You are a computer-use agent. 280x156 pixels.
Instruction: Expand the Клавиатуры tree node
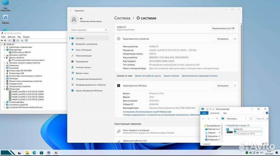click(4, 65)
